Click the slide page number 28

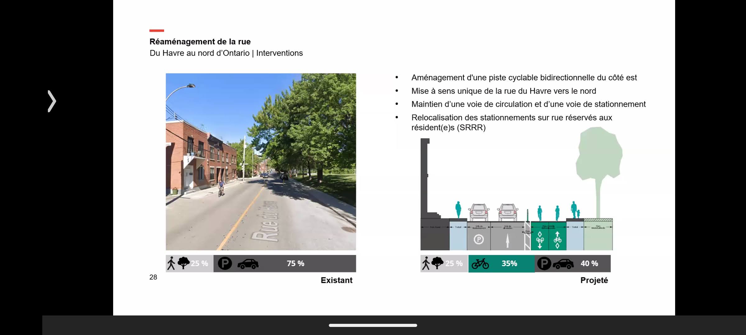pyautogui.click(x=153, y=277)
